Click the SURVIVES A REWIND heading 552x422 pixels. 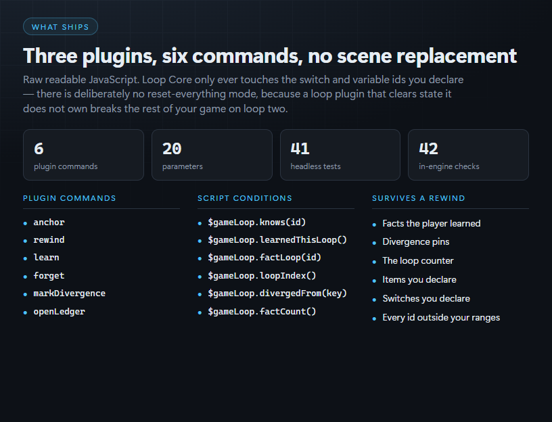pyautogui.click(x=419, y=198)
